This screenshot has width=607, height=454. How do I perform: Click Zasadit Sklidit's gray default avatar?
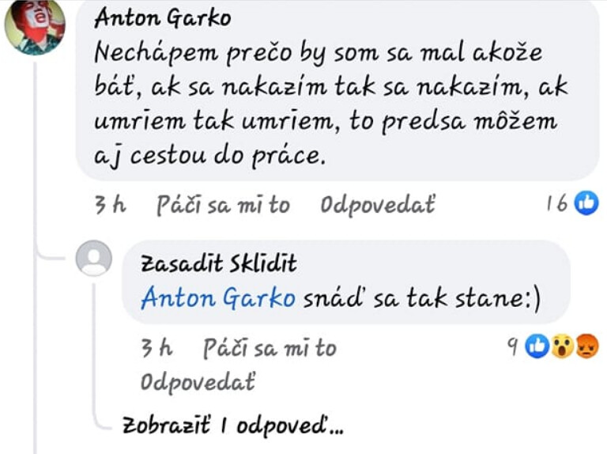[93, 258]
